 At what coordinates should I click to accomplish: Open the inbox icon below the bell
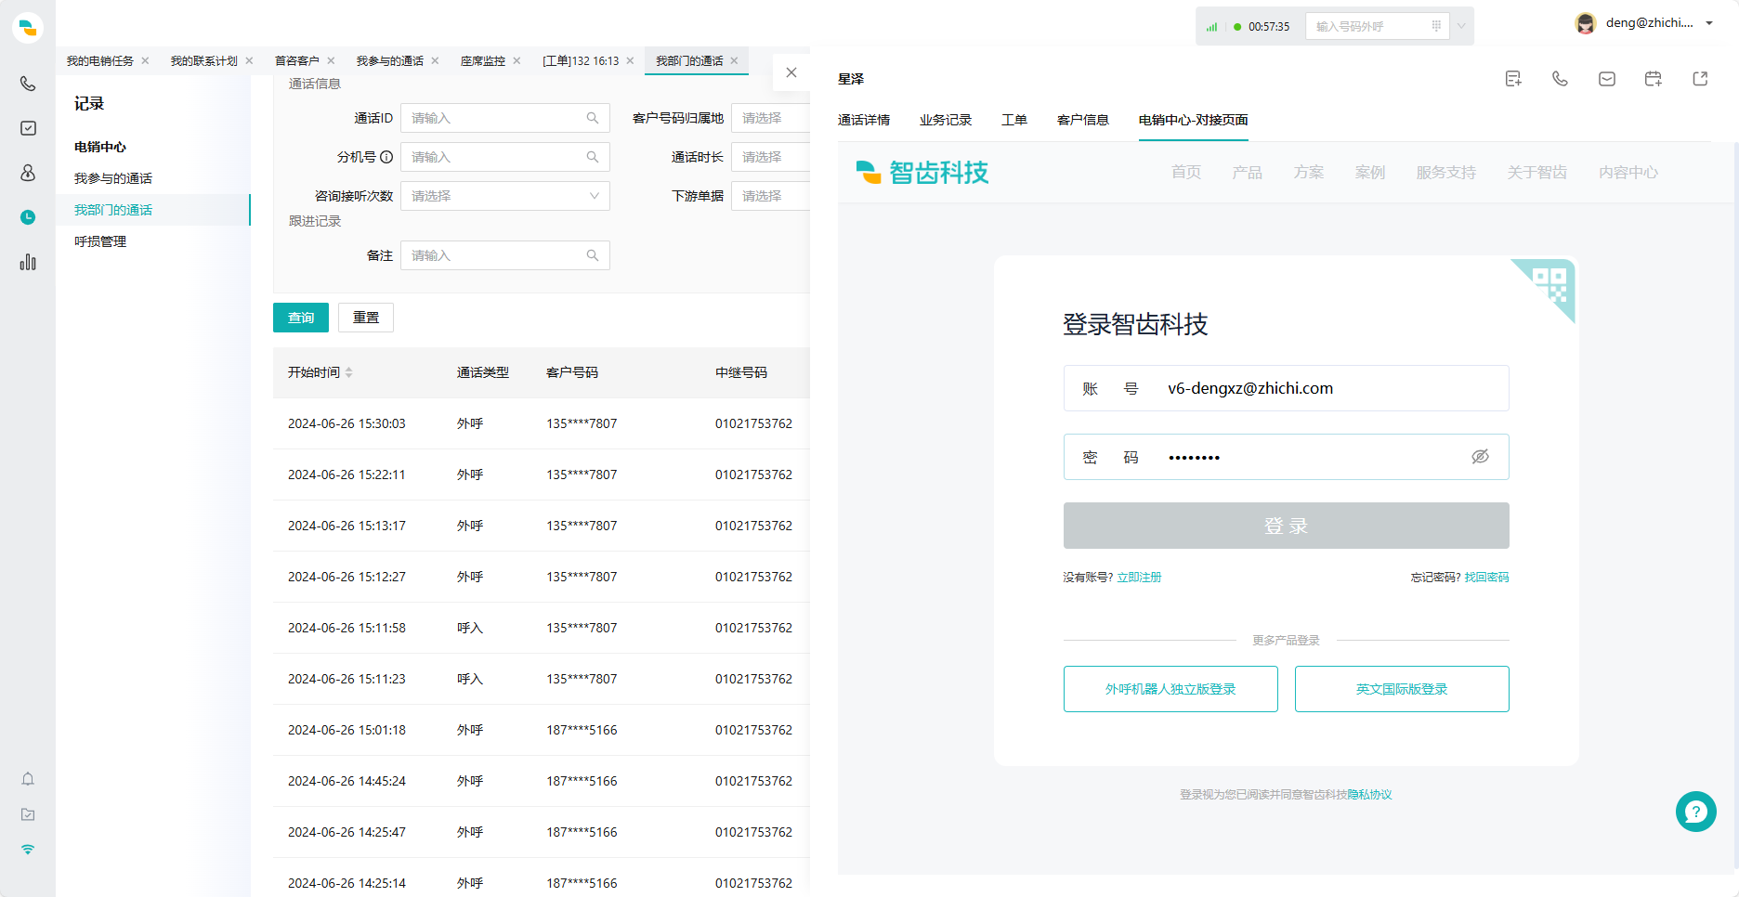28,814
